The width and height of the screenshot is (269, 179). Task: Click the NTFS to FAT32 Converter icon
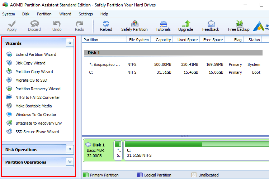tap(9, 97)
